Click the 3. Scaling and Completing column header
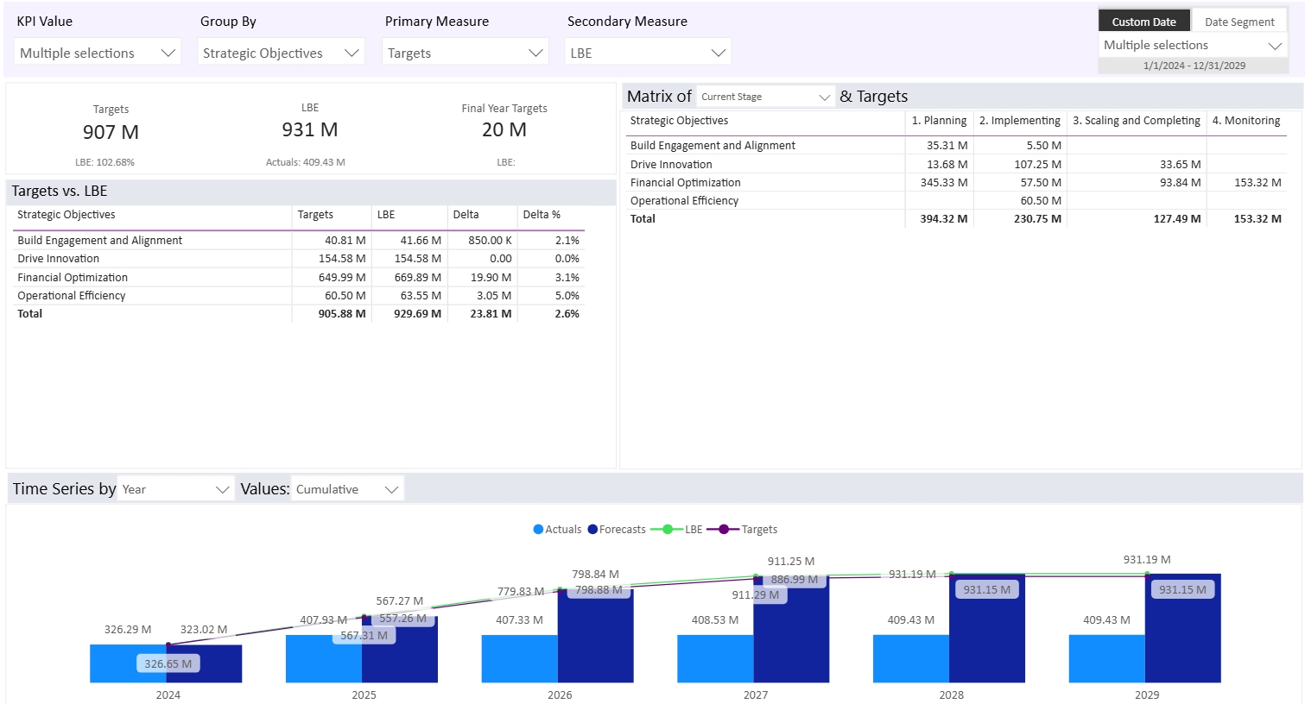Viewport: 1305px width, 704px height. 1136,121
